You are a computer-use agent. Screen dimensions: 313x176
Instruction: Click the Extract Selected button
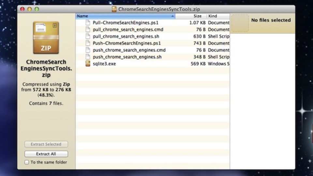click(x=46, y=144)
